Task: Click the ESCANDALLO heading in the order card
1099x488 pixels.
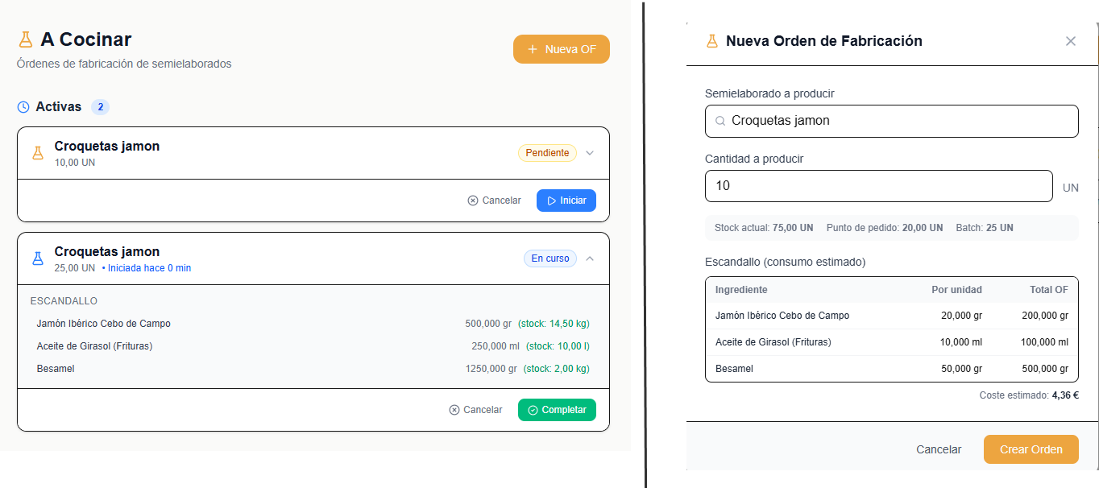Action: 64,301
